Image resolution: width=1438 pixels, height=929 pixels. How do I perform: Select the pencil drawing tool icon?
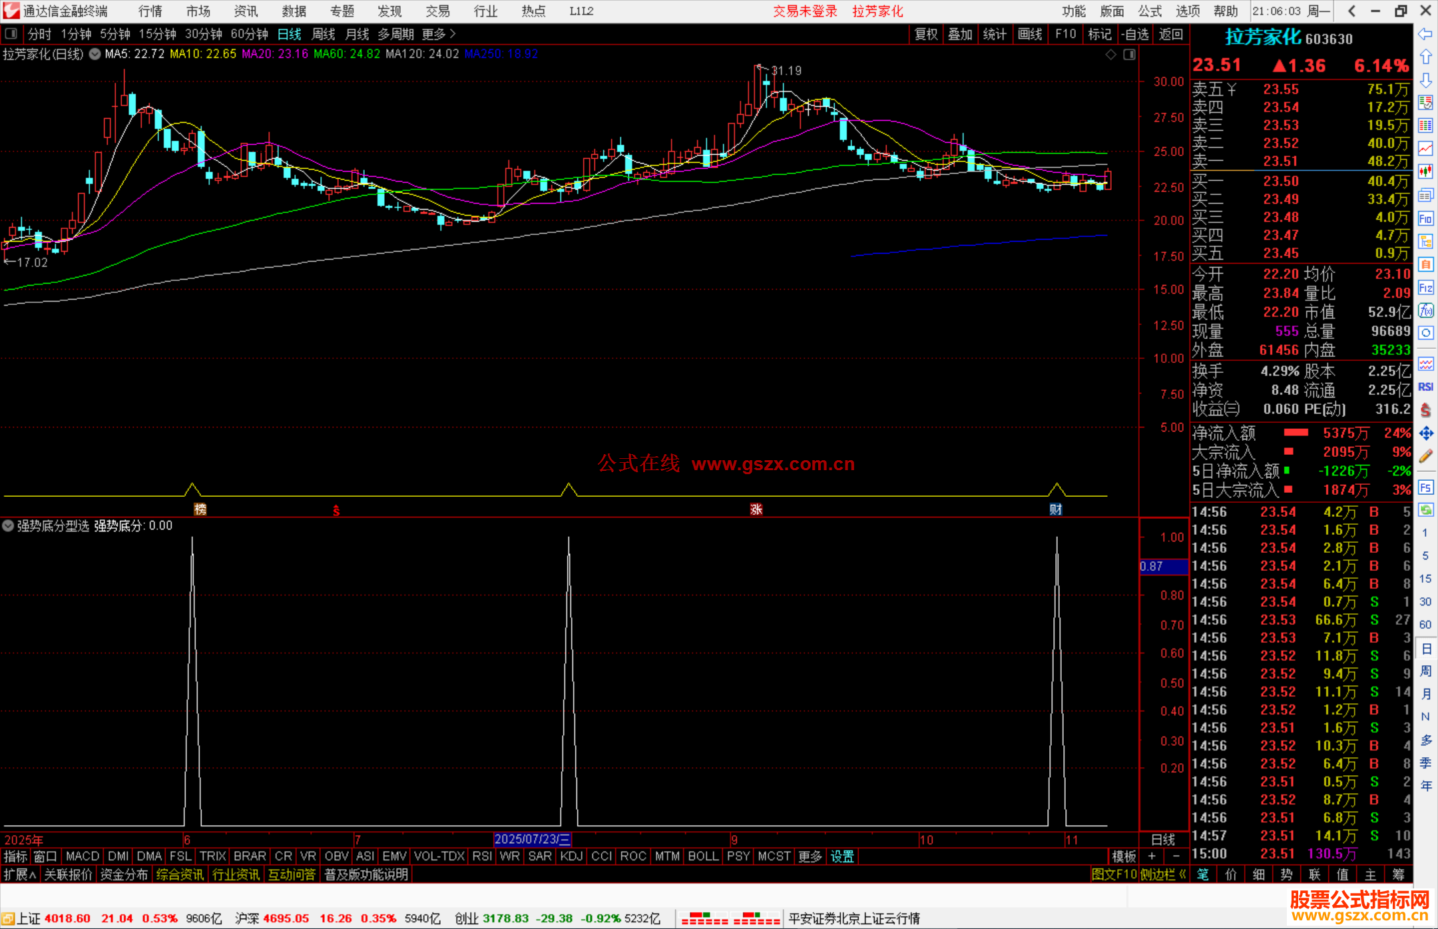pyautogui.click(x=1425, y=457)
